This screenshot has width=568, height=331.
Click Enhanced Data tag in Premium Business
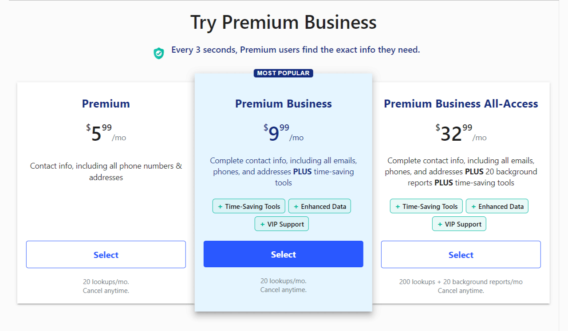click(320, 206)
